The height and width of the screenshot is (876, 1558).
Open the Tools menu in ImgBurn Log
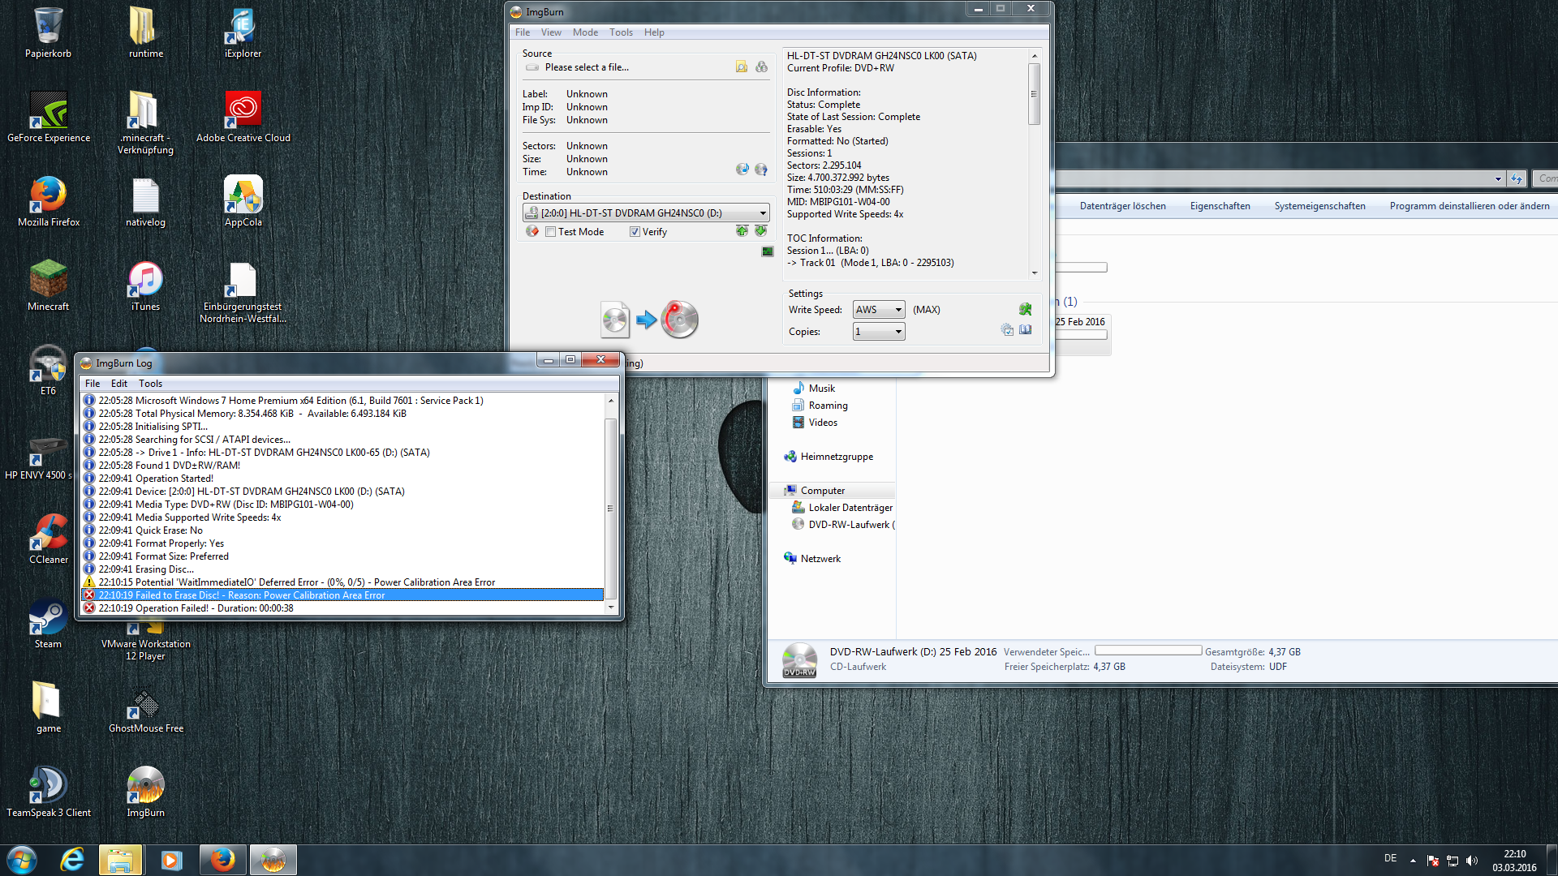pyautogui.click(x=150, y=384)
